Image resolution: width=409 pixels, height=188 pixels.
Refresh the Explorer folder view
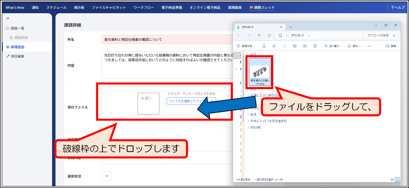tap(269, 35)
